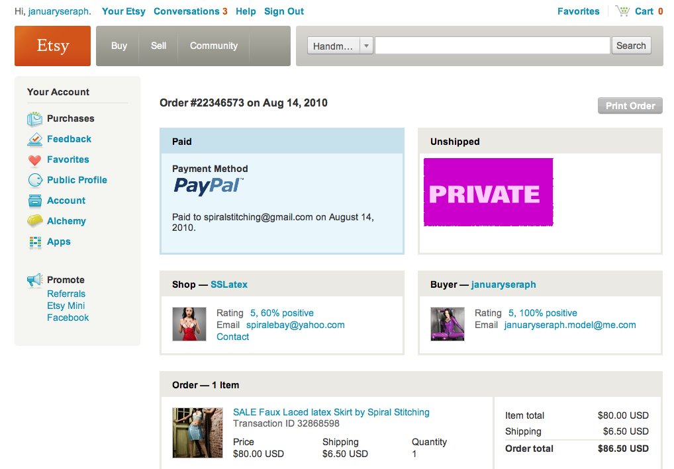Screen dimensions: 674x469
Task: Open Public Profile in the sidebar
Action: click(x=77, y=180)
